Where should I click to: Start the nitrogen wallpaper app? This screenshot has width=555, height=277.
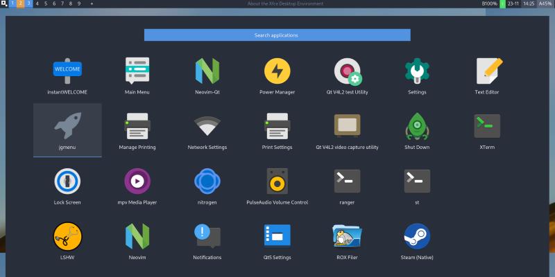tap(207, 181)
